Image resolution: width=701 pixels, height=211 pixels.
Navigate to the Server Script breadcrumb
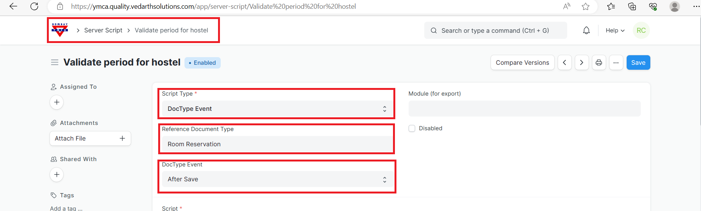103,30
